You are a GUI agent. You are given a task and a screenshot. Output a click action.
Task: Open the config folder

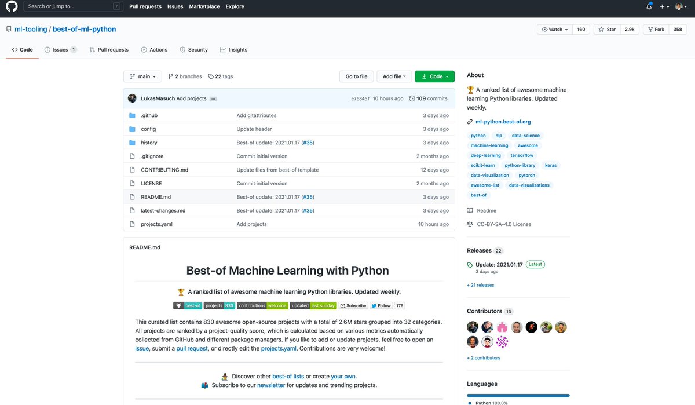tap(148, 129)
